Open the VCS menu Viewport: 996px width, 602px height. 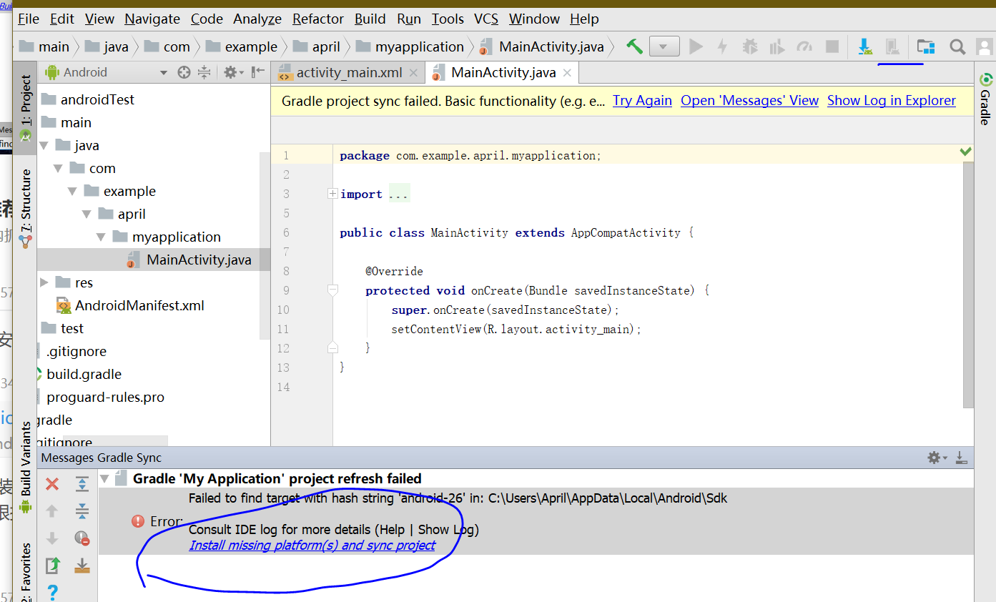point(486,19)
